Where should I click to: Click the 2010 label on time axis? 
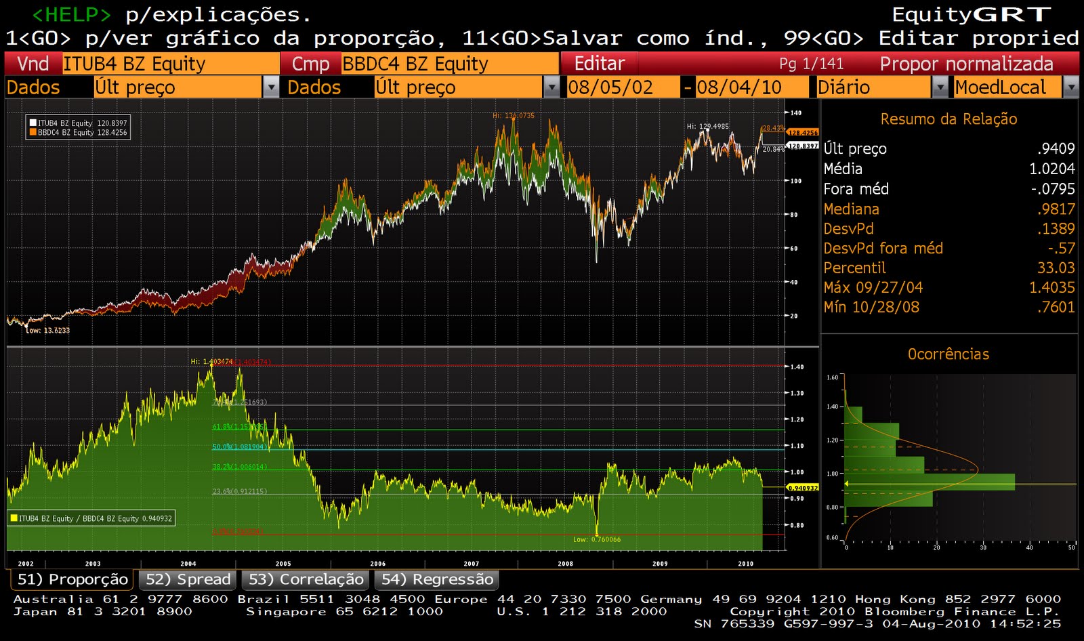tap(745, 564)
